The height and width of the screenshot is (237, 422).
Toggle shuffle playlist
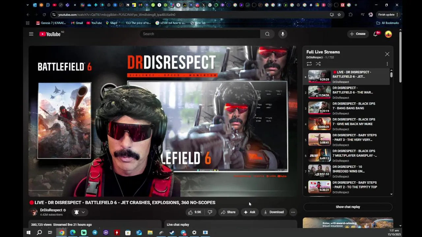click(318, 64)
